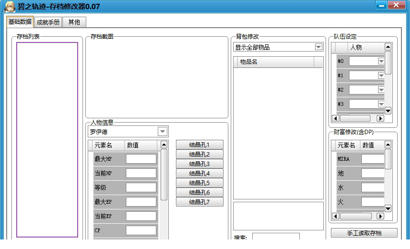Click the up arrow of 队伍设定 scrollbar
410x249 pixels.
(388, 47)
